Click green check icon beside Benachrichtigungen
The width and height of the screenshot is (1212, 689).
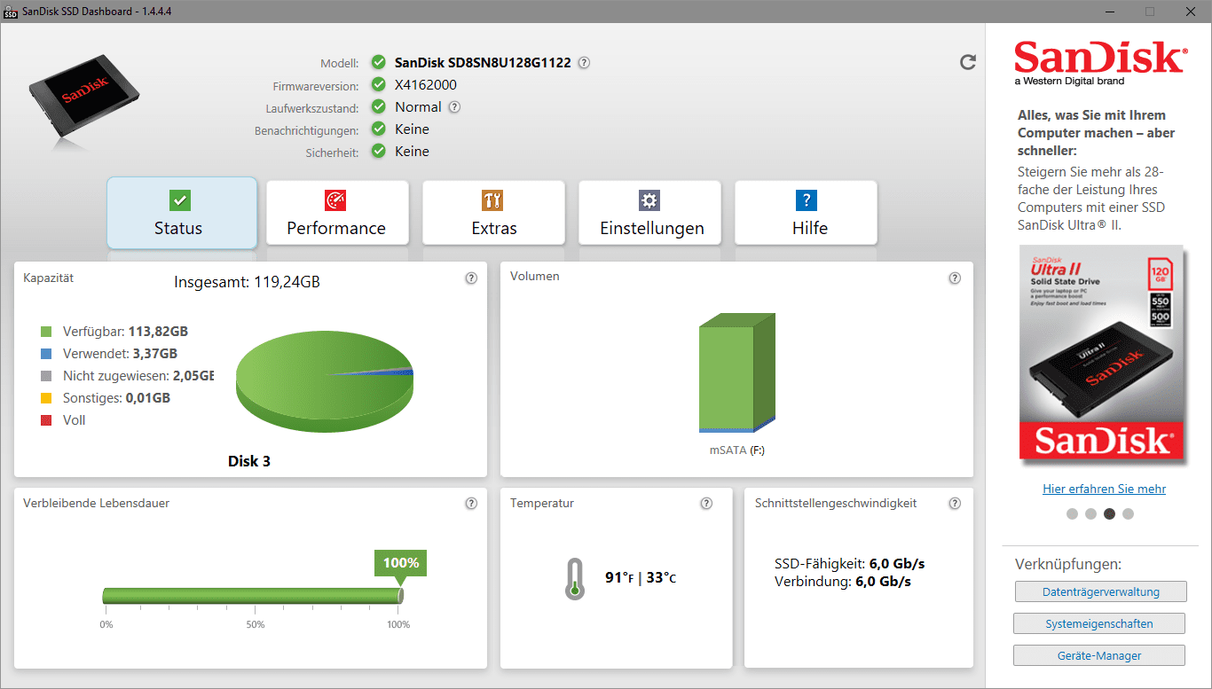(x=379, y=129)
